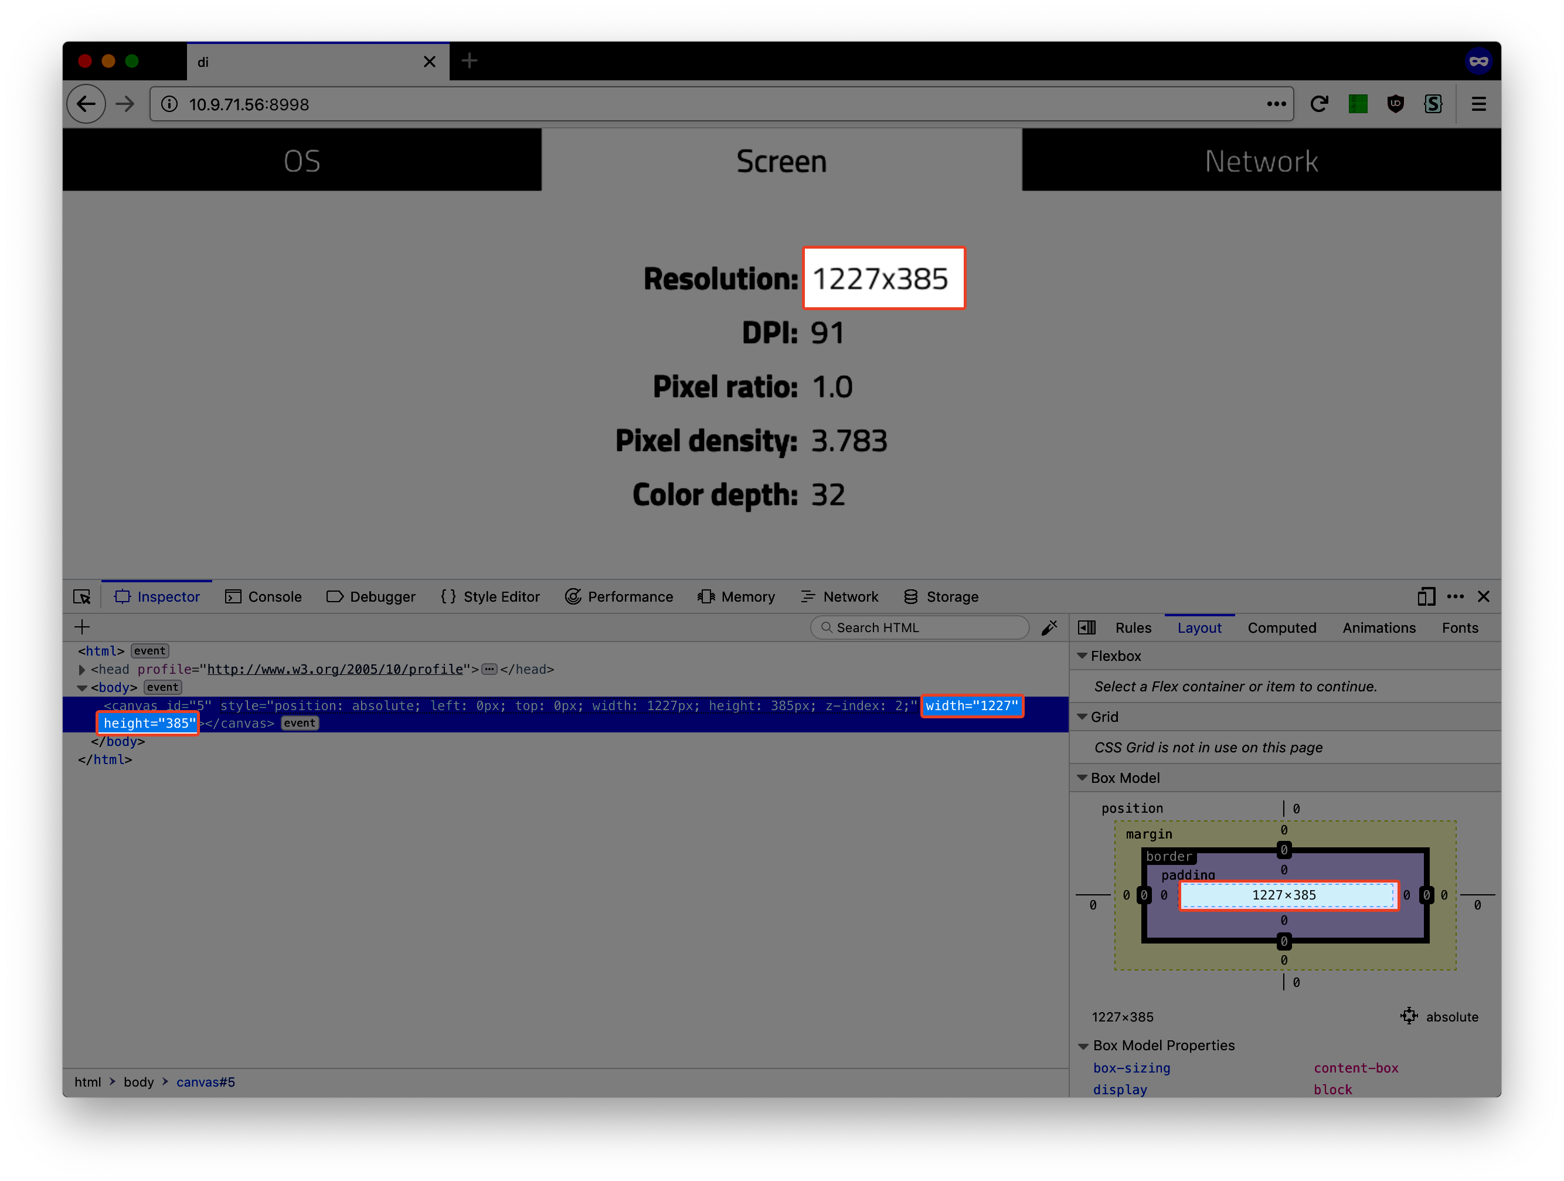The image size is (1564, 1181).
Task: Click the responsive design mode icon
Action: [1426, 597]
